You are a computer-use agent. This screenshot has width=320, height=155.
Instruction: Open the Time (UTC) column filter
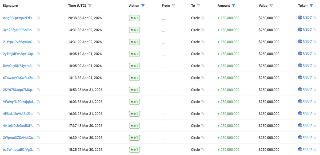point(90,6)
